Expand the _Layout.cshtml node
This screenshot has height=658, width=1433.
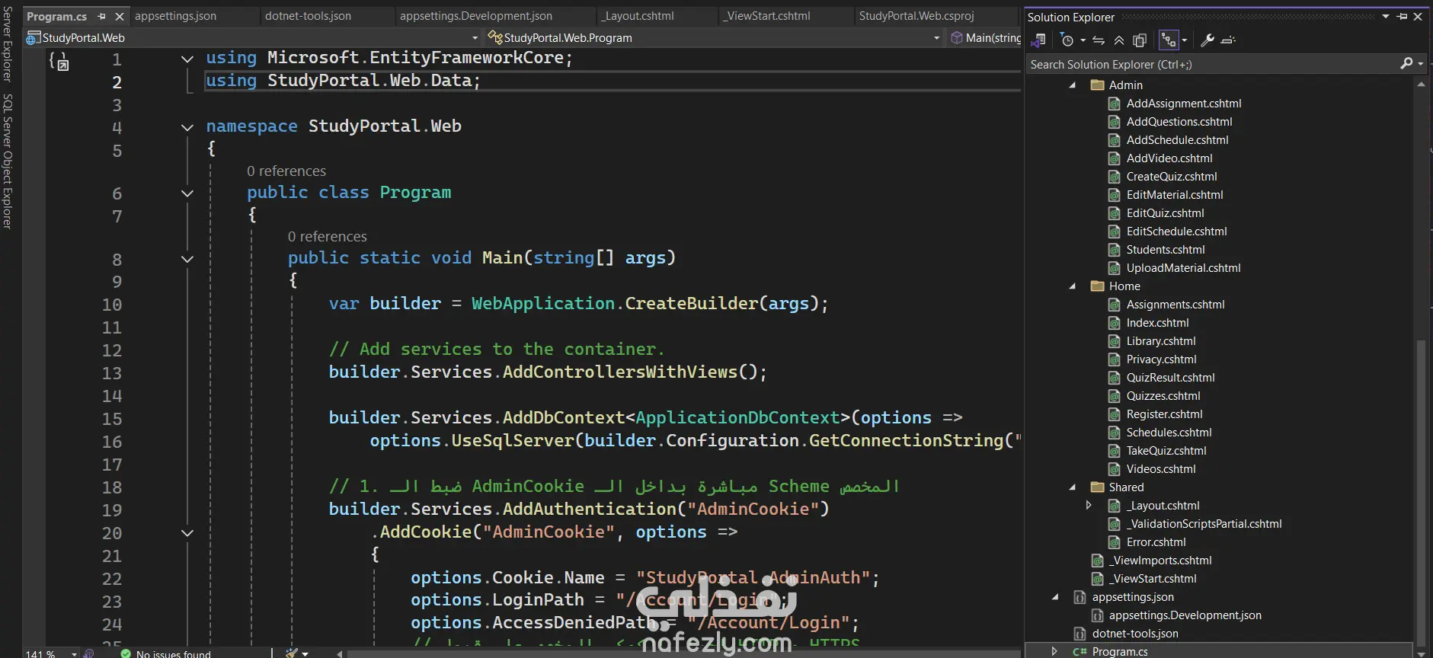point(1089,506)
